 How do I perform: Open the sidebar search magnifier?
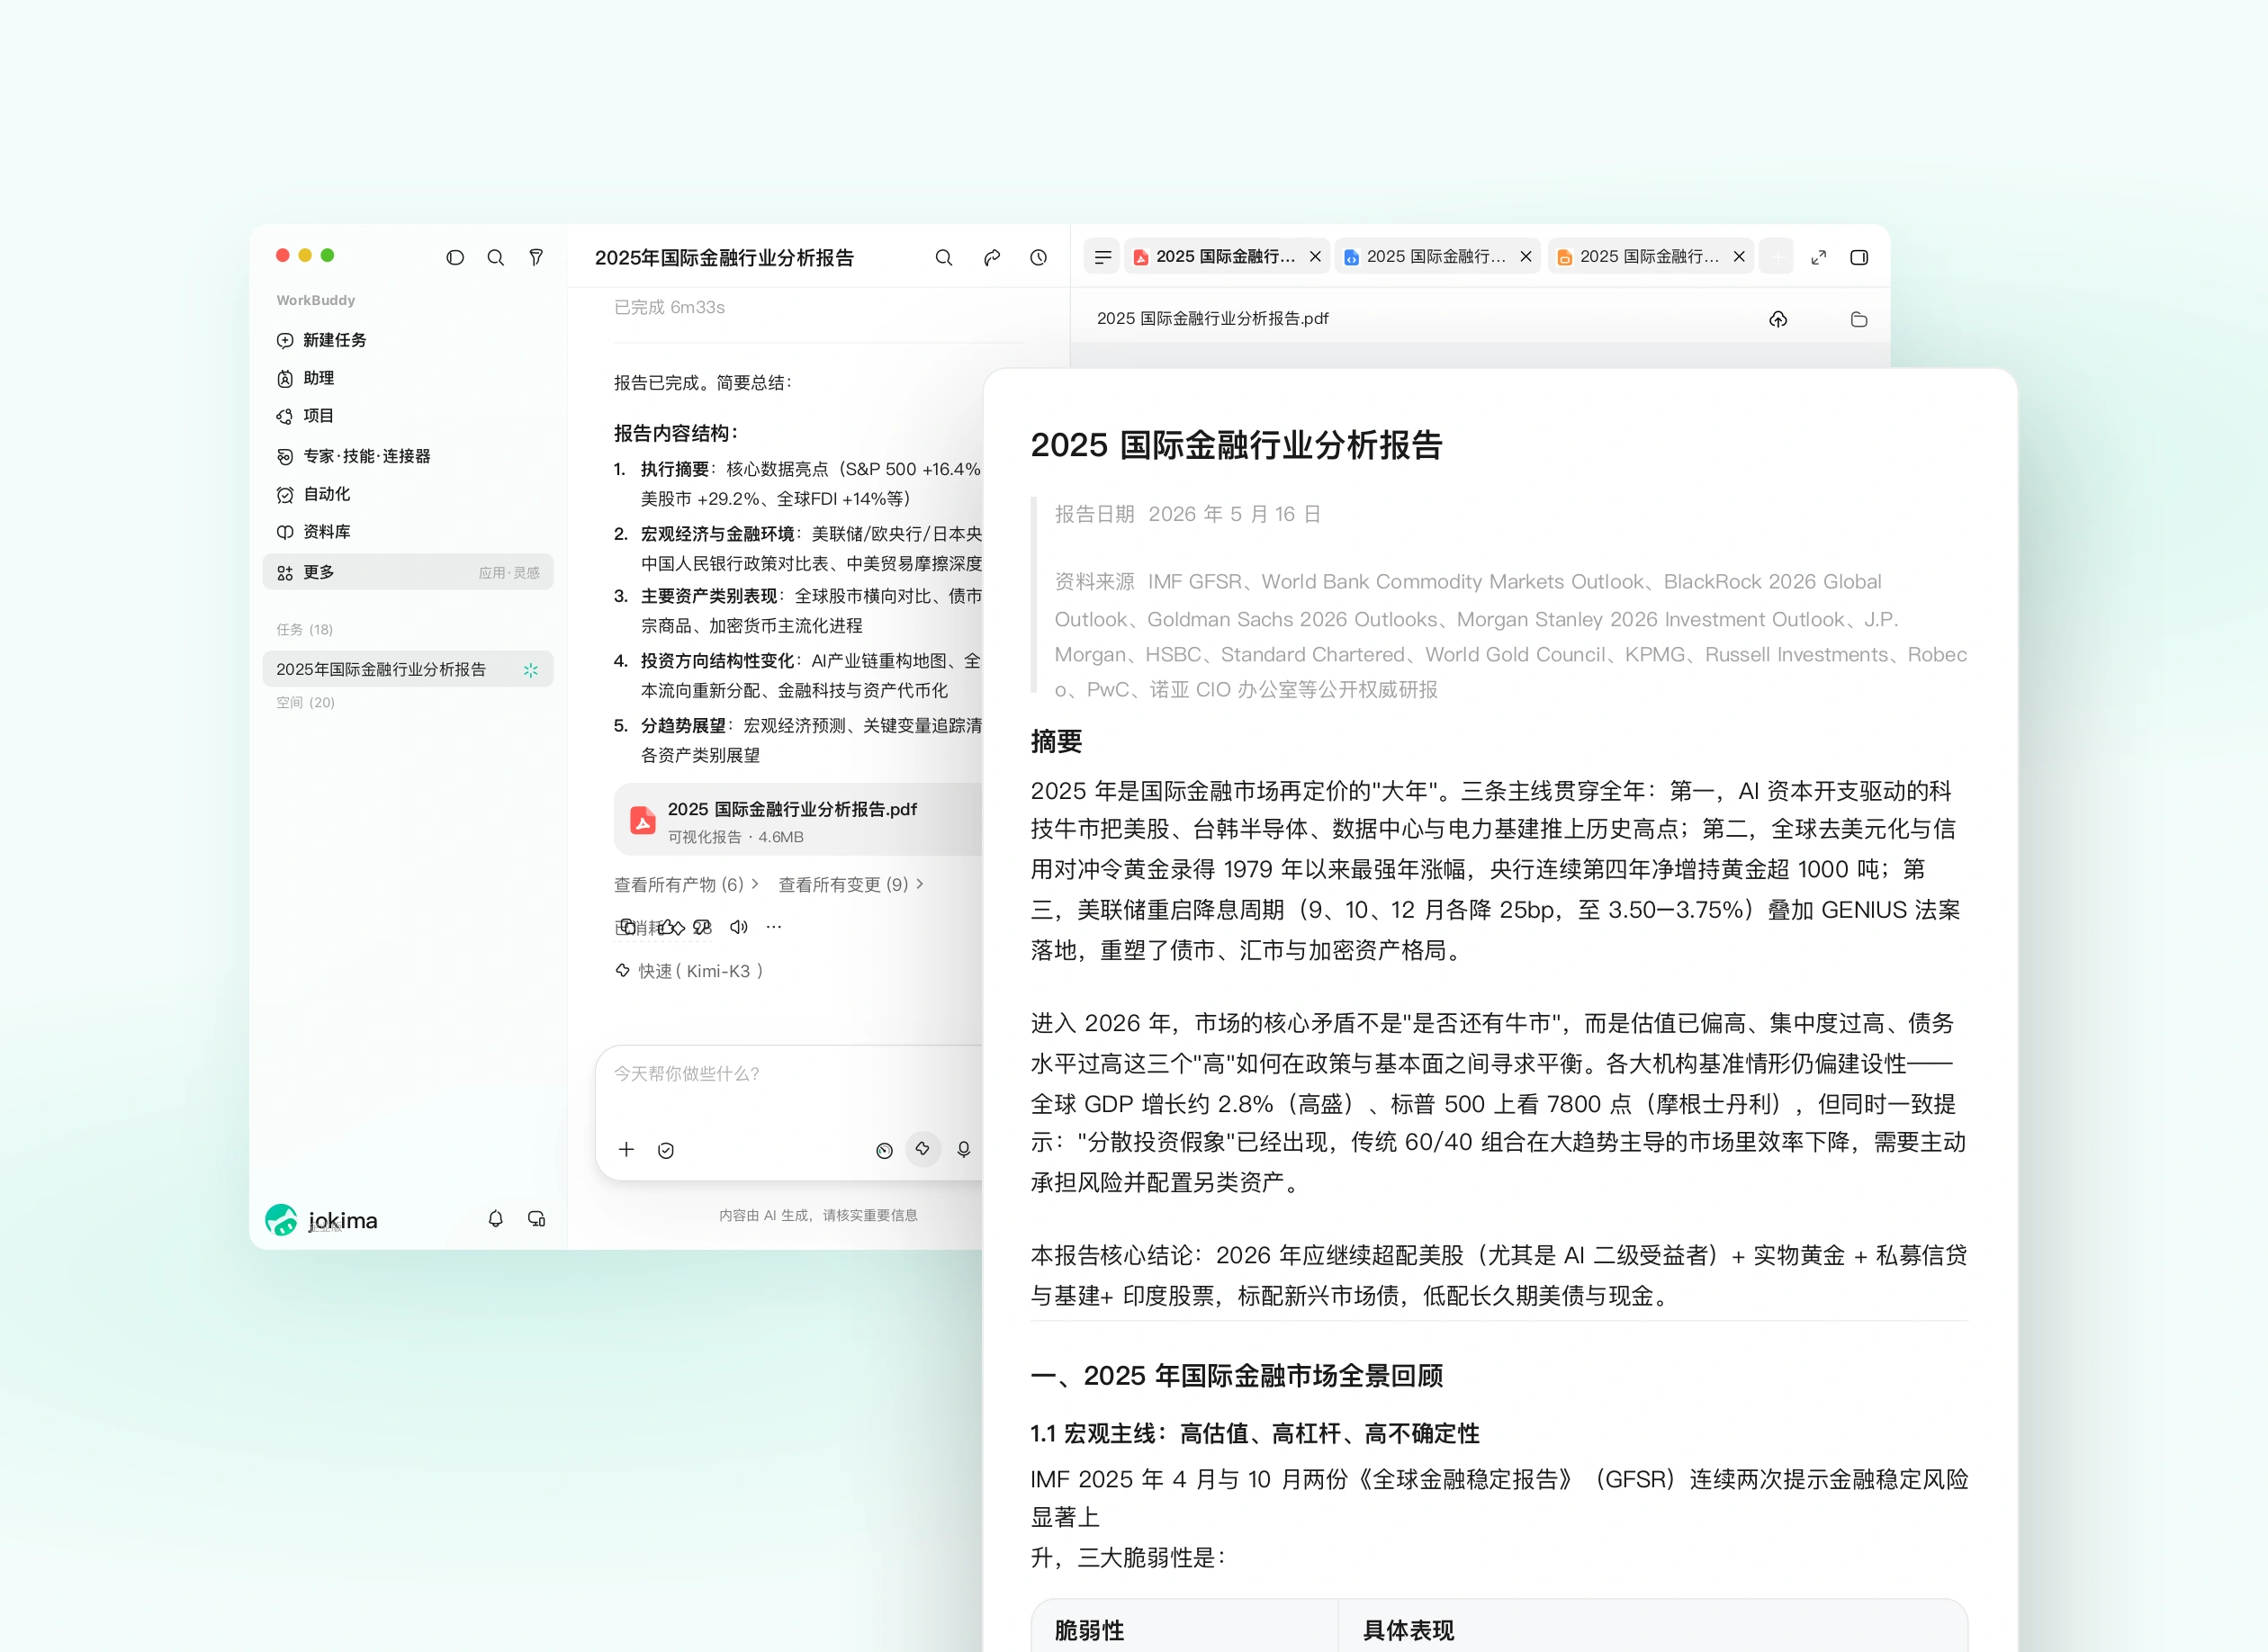coord(495,258)
